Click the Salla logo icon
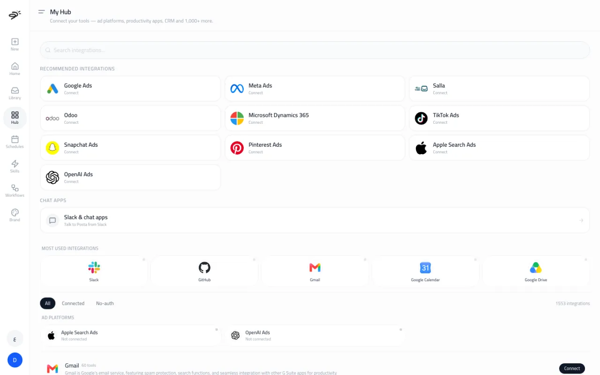The width and height of the screenshot is (600, 375). tap(421, 89)
